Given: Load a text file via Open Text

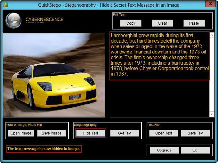Looking at the screenshot, I should point(164,133).
